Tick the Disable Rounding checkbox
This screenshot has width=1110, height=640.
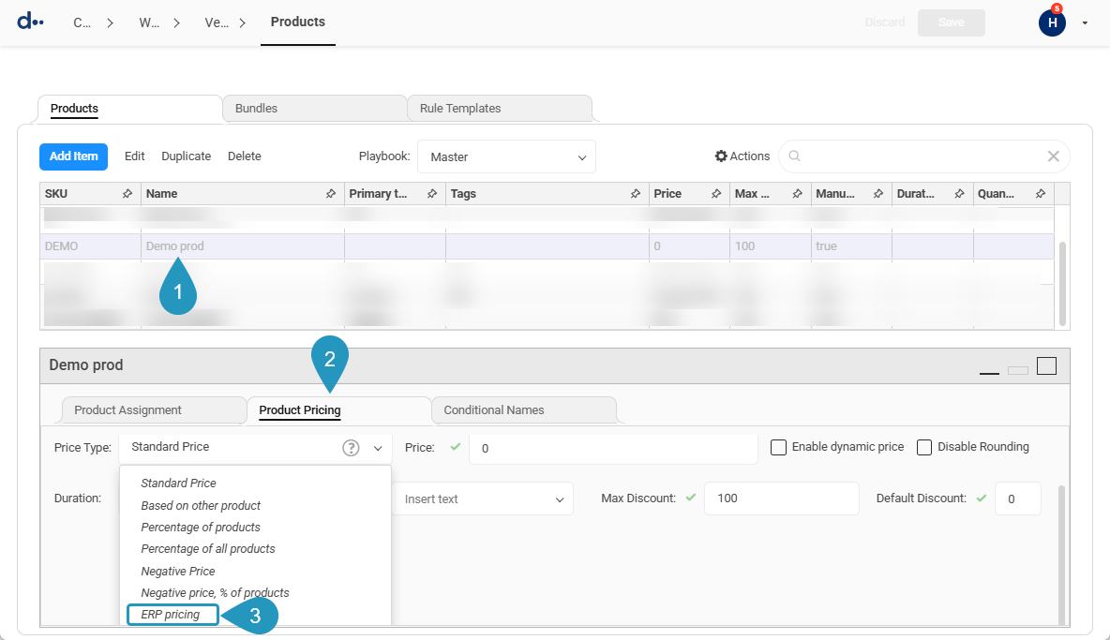pos(923,448)
